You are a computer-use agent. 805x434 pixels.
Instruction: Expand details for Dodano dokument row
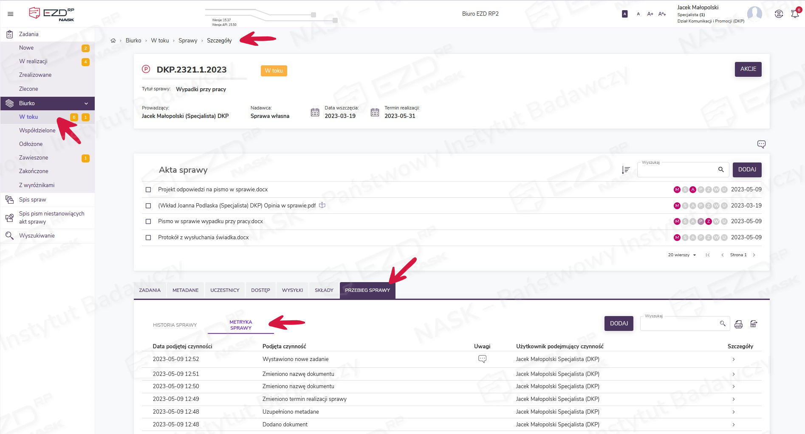(733, 425)
